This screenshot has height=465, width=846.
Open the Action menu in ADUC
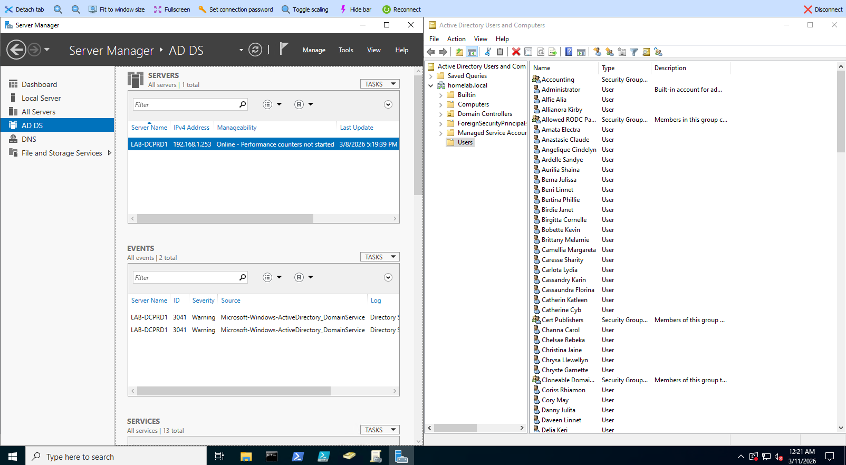[456, 39]
